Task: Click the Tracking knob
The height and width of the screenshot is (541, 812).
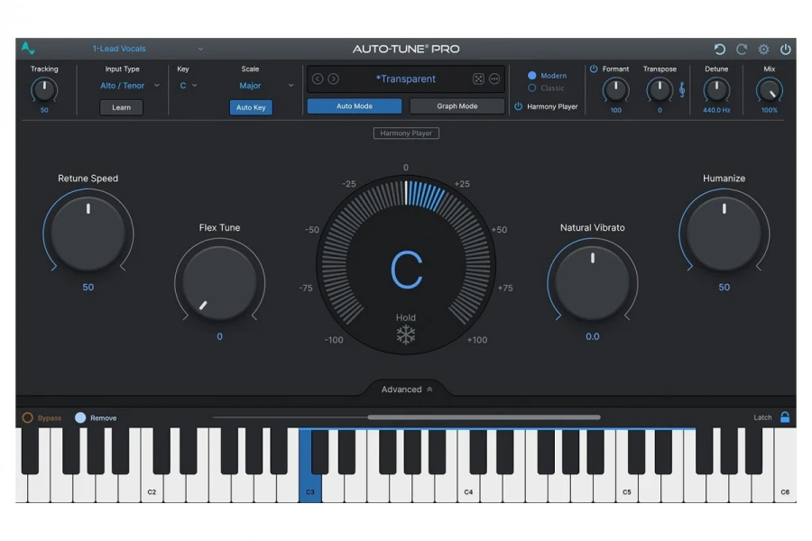Action: 44,90
